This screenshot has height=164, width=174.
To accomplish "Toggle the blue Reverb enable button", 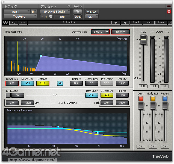I will point(165,99).
